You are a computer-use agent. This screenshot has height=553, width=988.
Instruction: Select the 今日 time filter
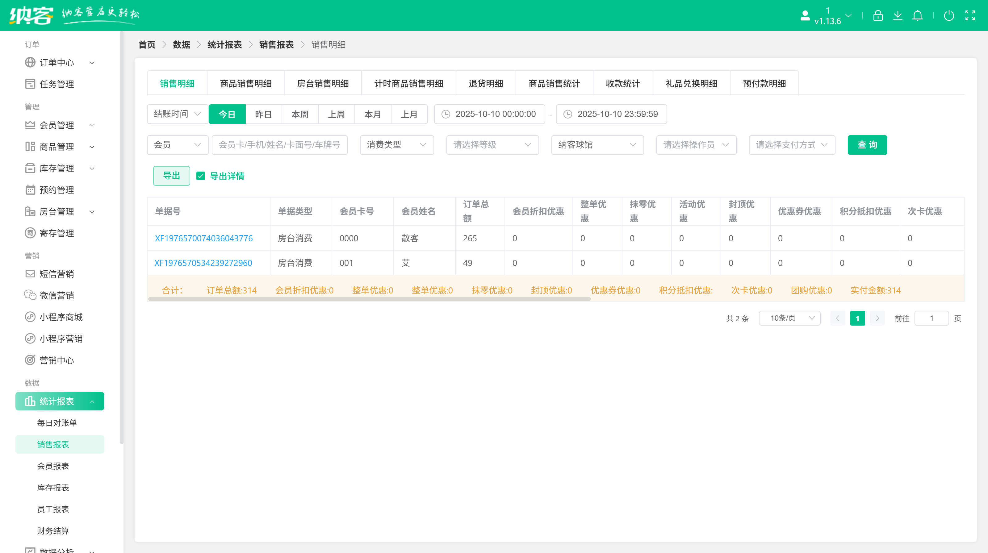pyautogui.click(x=227, y=114)
